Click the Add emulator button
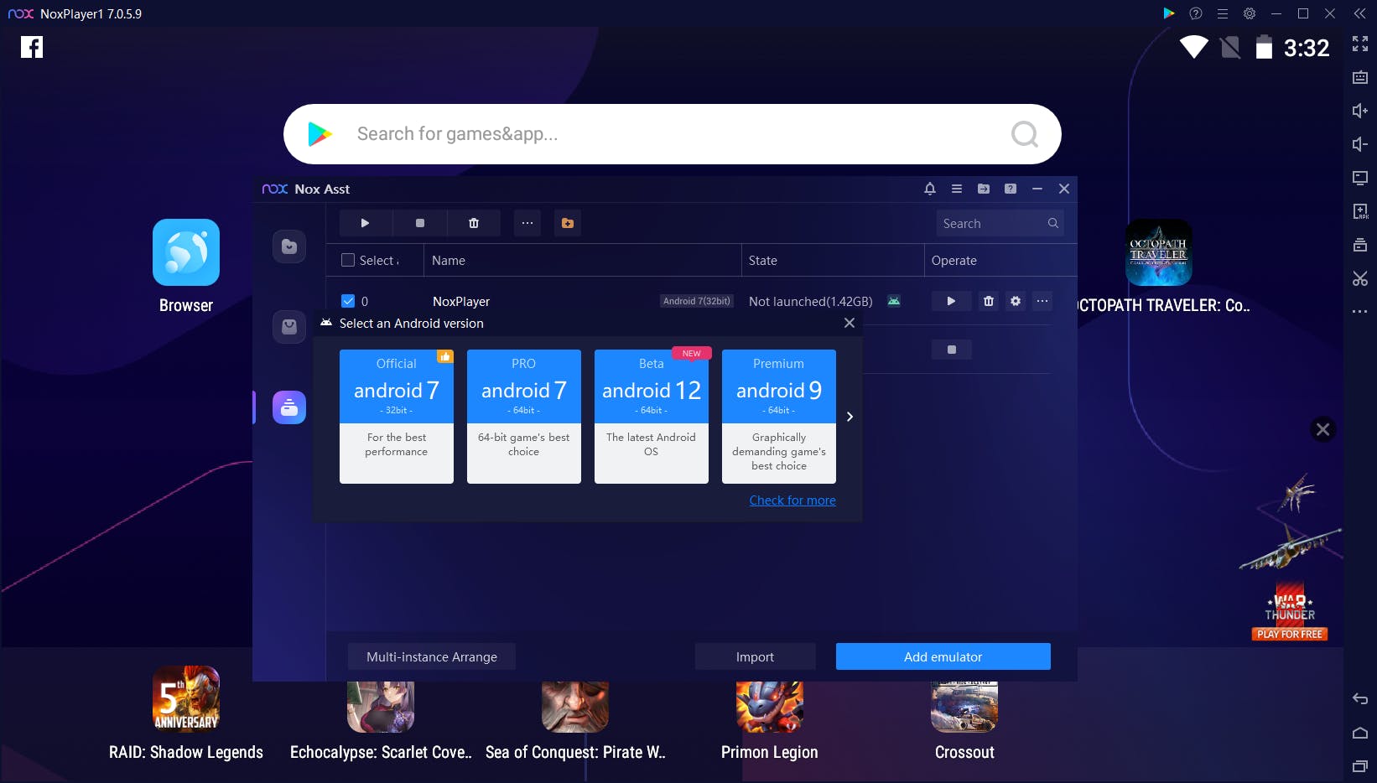 point(943,656)
